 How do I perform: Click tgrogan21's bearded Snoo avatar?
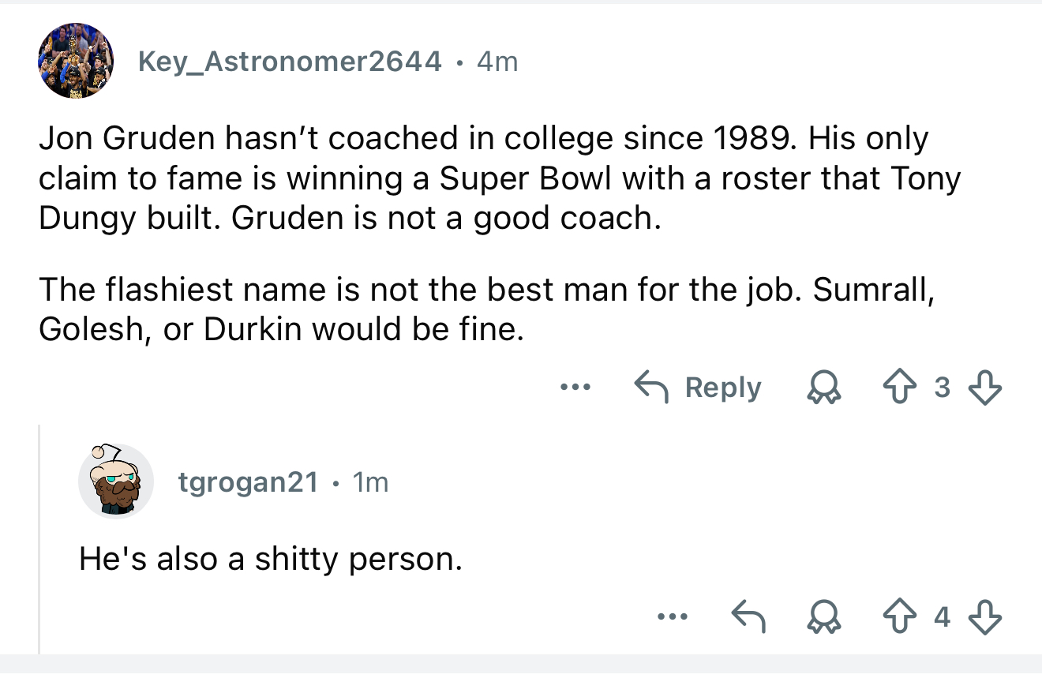click(x=115, y=481)
